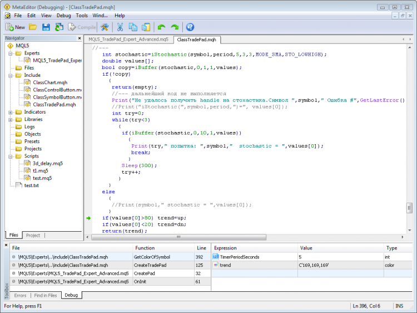417x313 pixels.
Task: Switch to the Errors tab in Toolbox
Action: [20, 295]
